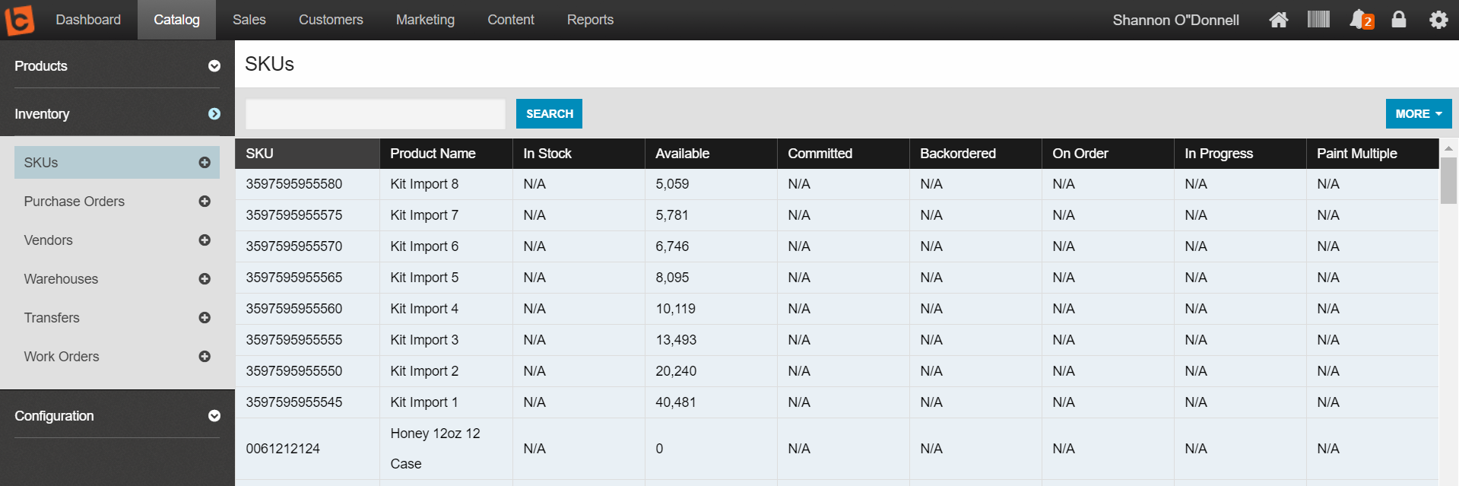Click product name Kit Import 4
Viewport: 1459px width, 486px height.
424,309
